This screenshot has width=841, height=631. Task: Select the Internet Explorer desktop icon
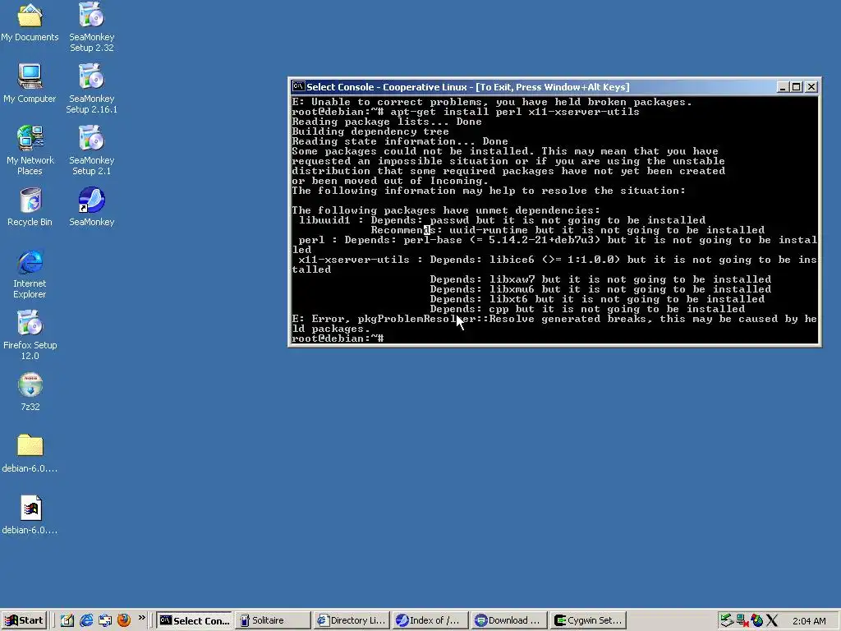tap(30, 274)
